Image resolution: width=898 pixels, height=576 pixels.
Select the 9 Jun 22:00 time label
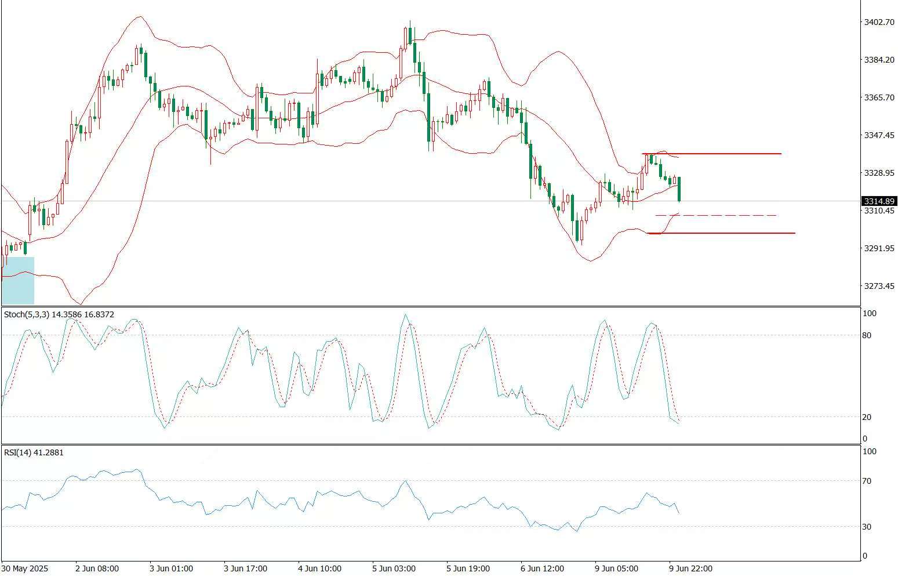[x=690, y=568]
